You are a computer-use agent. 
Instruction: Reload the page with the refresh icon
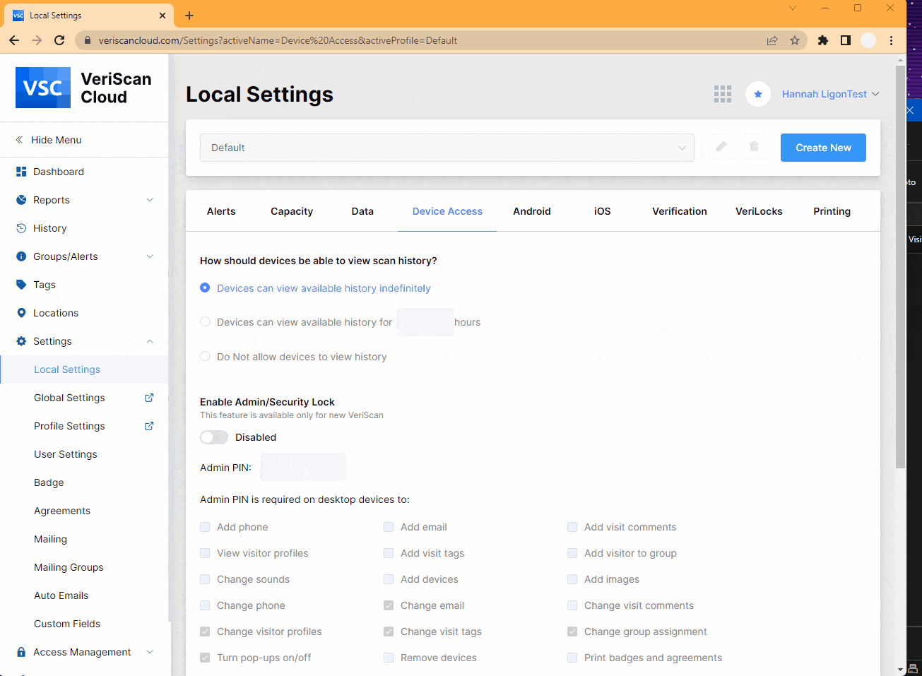[x=59, y=40]
